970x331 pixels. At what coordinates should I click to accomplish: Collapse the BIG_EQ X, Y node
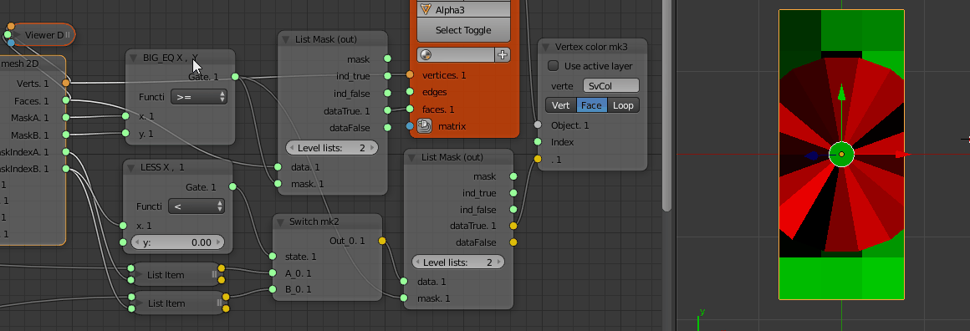pyautogui.click(x=135, y=58)
